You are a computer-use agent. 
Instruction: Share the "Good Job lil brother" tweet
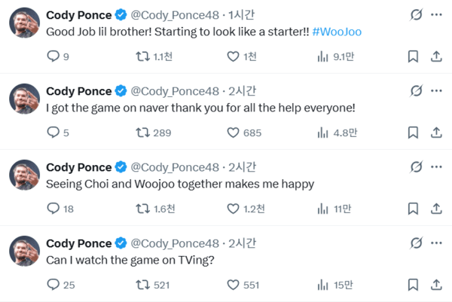pos(436,56)
